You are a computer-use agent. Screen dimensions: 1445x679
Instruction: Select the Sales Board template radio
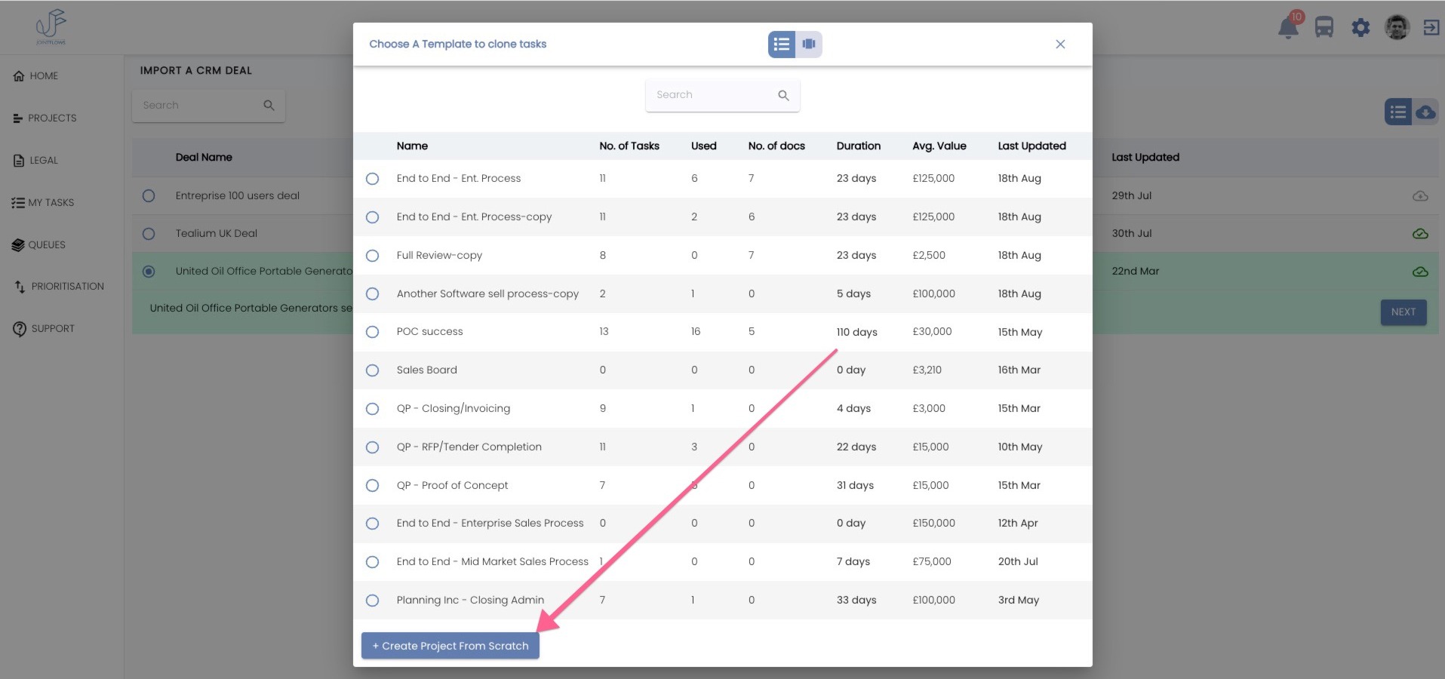372,370
